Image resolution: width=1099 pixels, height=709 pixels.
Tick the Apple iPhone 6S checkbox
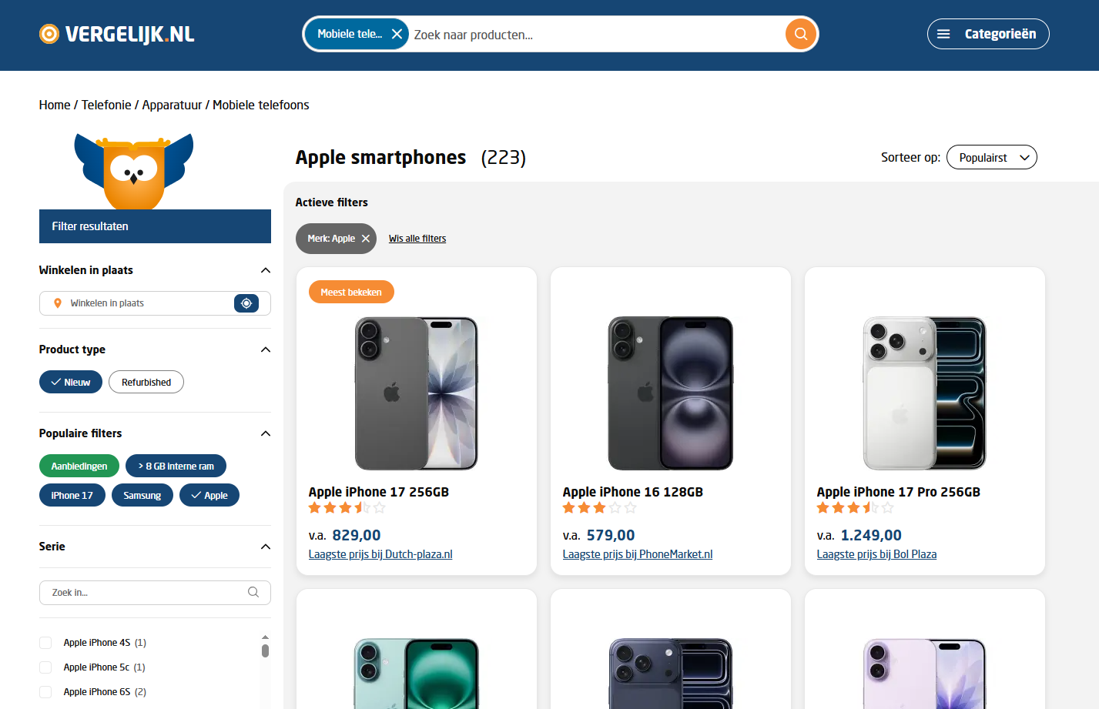[45, 692]
